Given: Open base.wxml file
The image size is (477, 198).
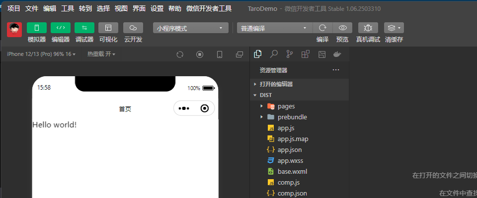Looking at the screenshot, I should tap(299, 172).
